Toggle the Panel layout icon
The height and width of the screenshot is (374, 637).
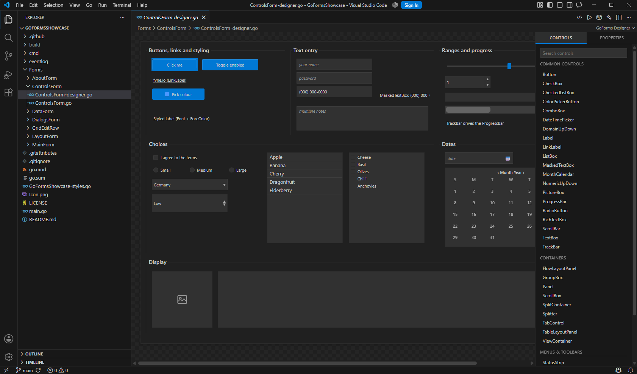tap(560, 5)
